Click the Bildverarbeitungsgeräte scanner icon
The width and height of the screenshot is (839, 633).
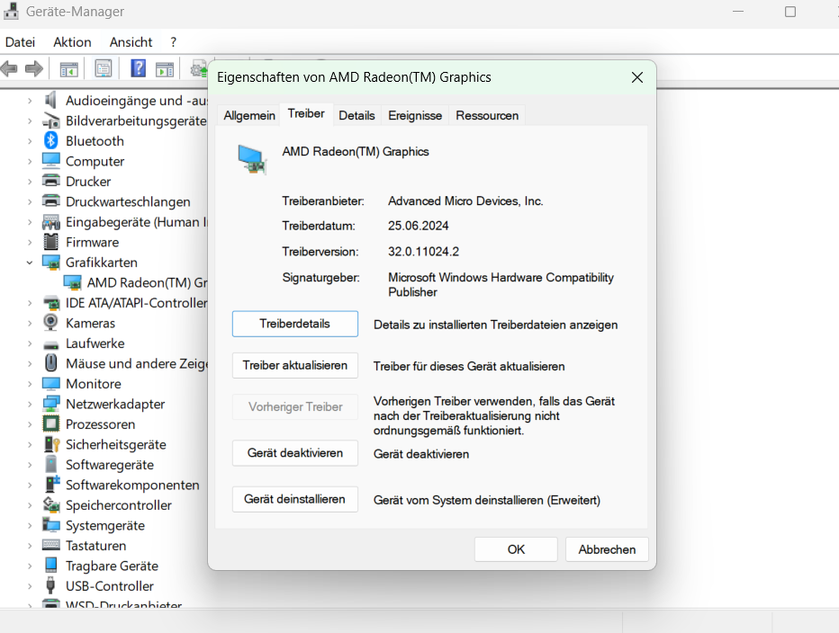point(50,120)
